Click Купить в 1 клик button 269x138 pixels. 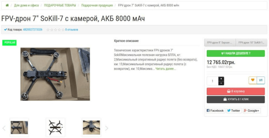point(235,99)
